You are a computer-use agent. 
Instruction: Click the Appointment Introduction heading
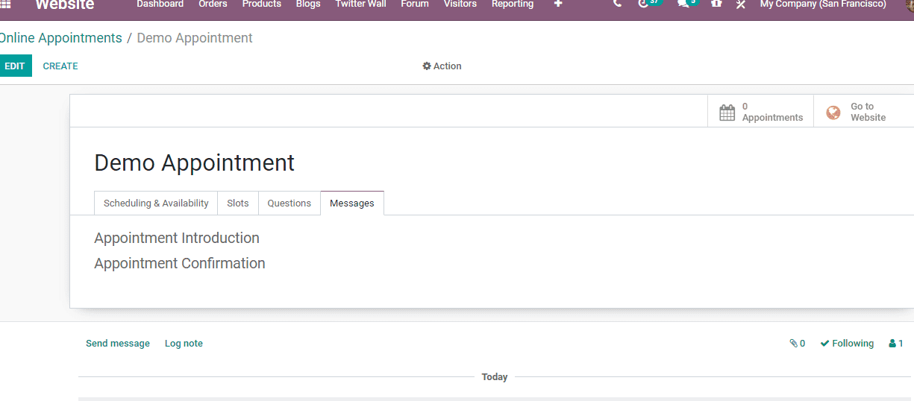[177, 239]
